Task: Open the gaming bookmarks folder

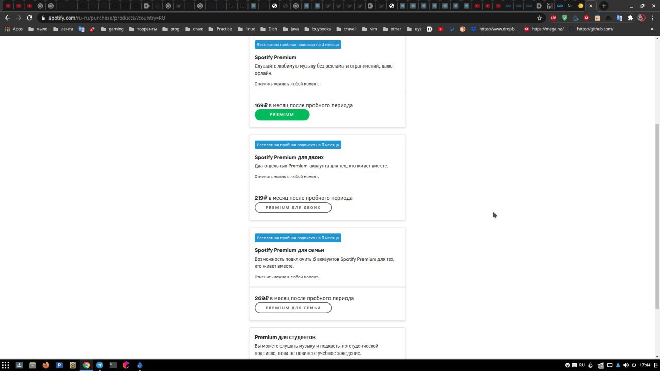Action: (112, 29)
